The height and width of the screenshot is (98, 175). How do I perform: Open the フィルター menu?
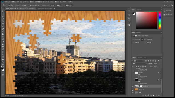tap(46, 2)
